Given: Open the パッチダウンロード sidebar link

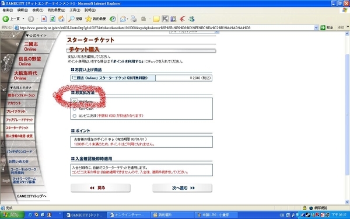Looking at the screenshot, I should [19, 151].
